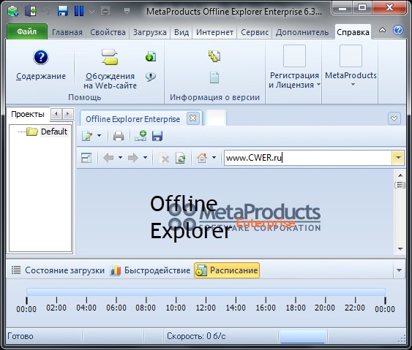The height and width of the screenshot is (350, 412).
Task: Expand the edit page dropdown arrow
Action: tap(99, 136)
